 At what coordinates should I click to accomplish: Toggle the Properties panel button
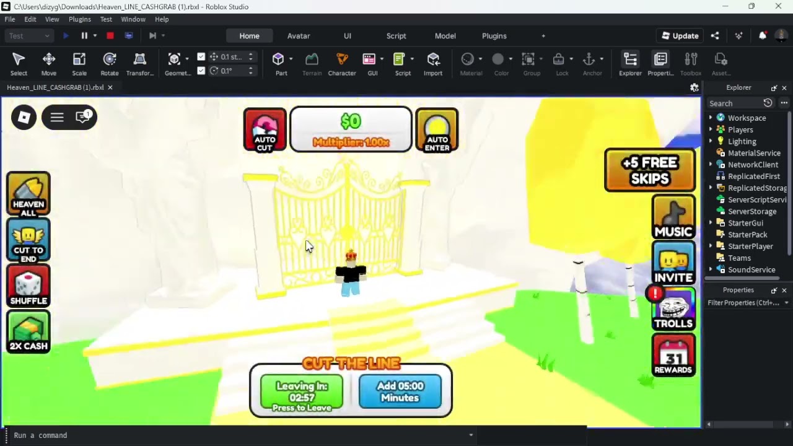tap(660, 64)
